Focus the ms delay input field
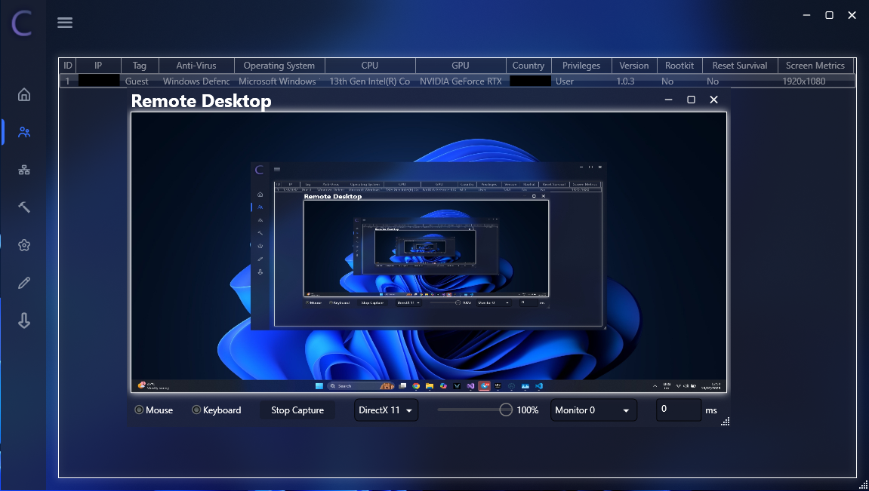 678,410
